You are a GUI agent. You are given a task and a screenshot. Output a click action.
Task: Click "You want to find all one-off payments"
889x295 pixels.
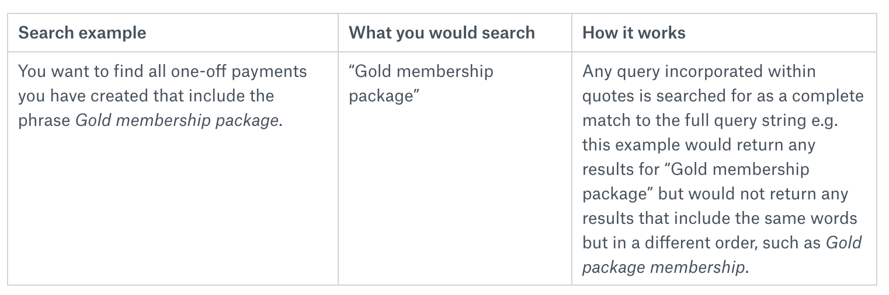click(x=162, y=72)
